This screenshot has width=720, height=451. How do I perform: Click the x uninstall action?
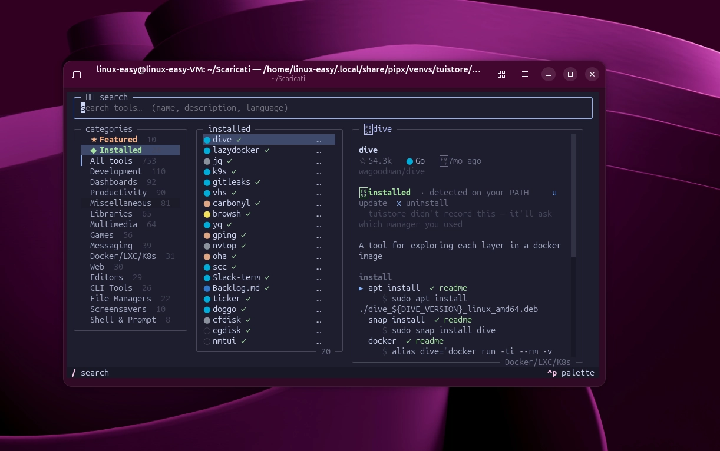click(422, 203)
